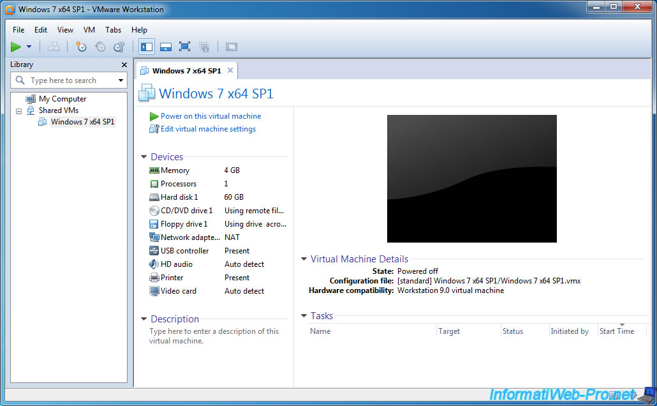Screen dimensions: 657x406
Task: Open the search field dropdown arrow
Action: tap(121, 80)
